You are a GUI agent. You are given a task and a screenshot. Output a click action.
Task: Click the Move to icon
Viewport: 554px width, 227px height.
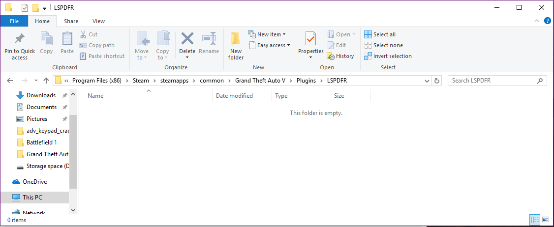tap(142, 39)
